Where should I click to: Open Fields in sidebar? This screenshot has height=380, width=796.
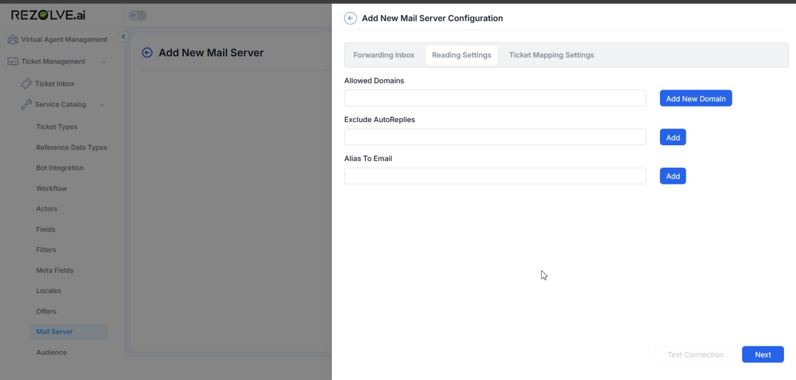[46, 229]
